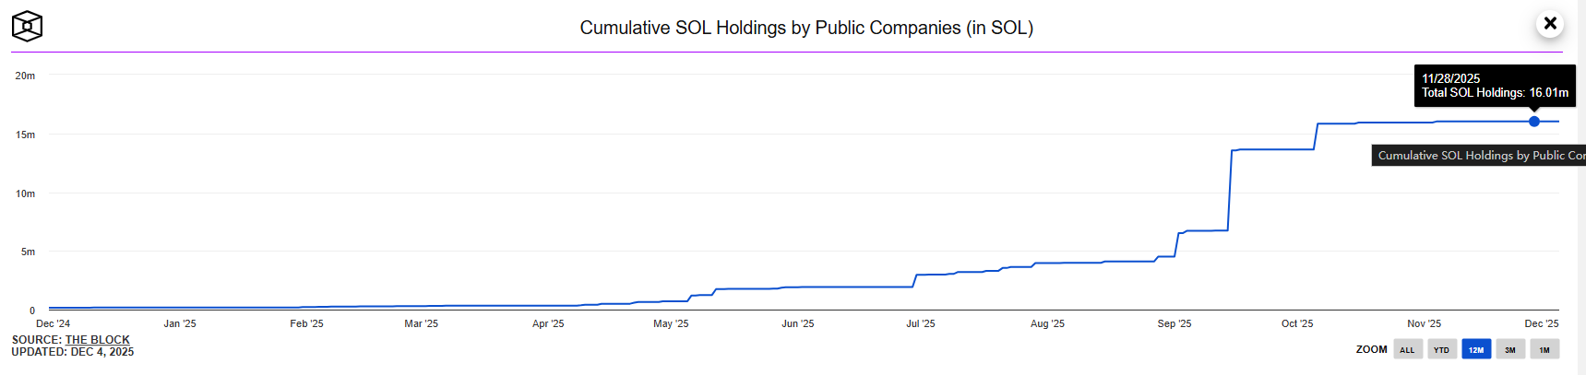1586x375 pixels.
Task: Click the Sep '25 x-axis label
Action: coord(1174,323)
